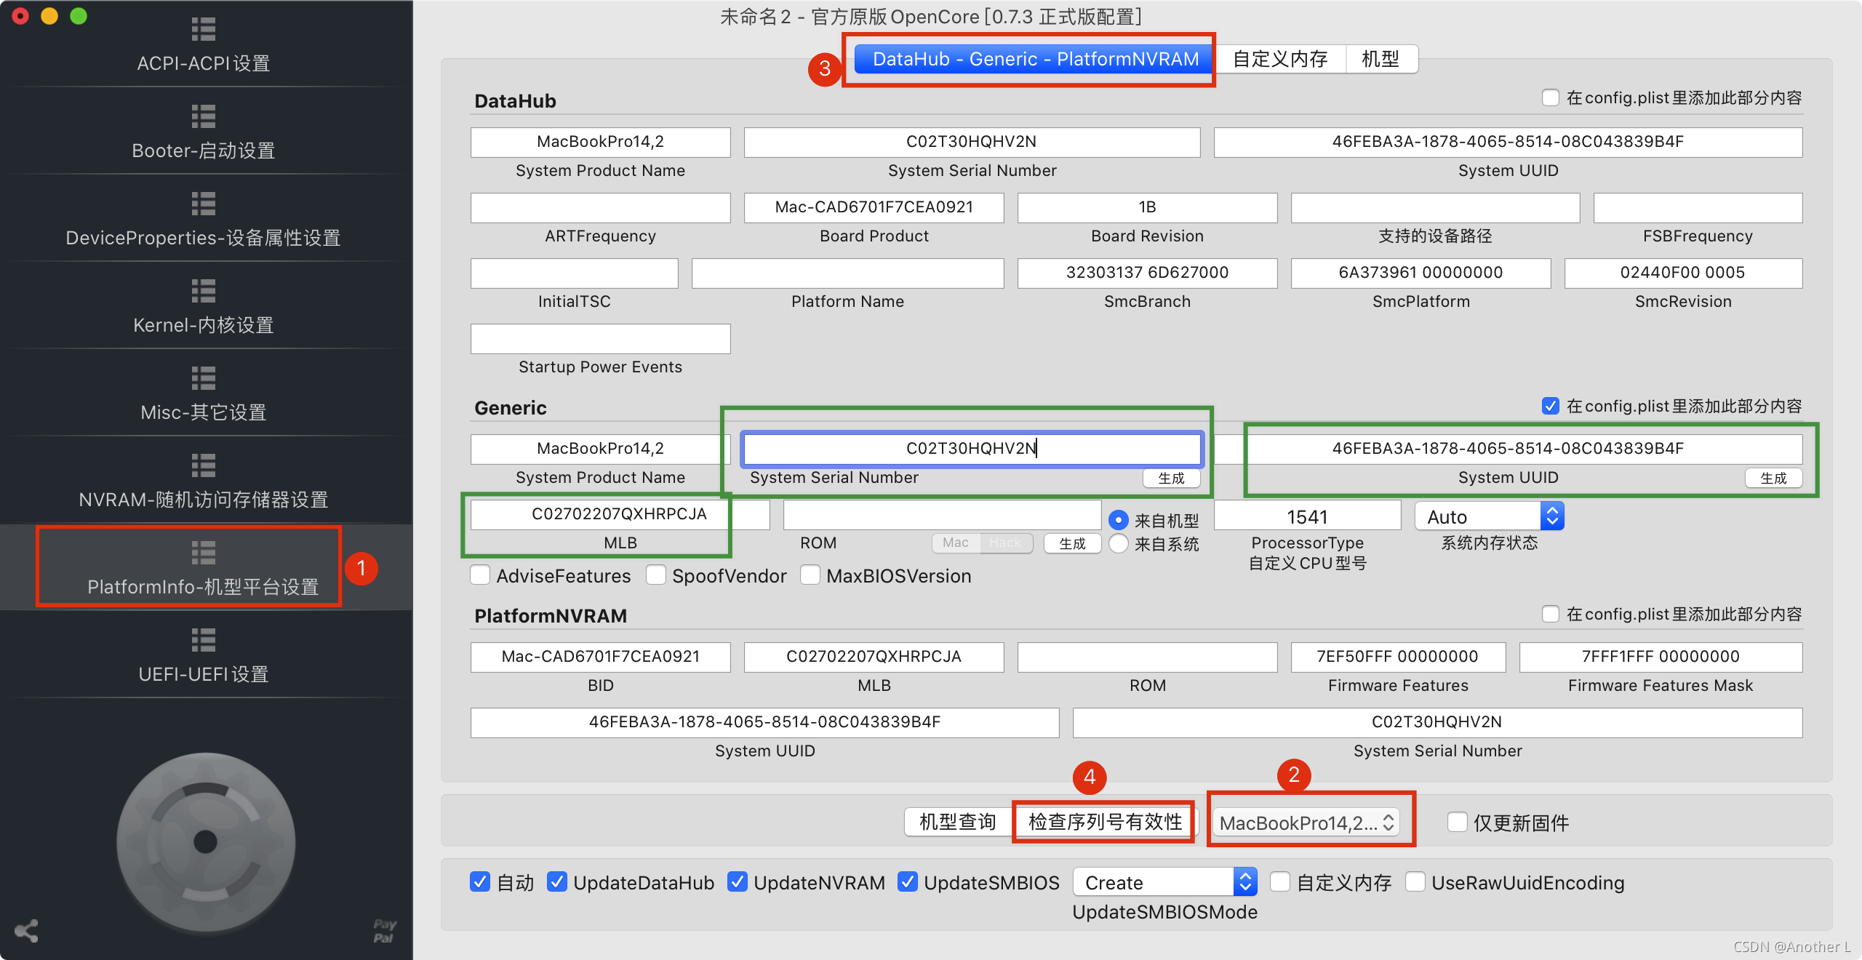Click 生成 button for System UUID
The image size is (1862, 960).
coord(1773,478)
